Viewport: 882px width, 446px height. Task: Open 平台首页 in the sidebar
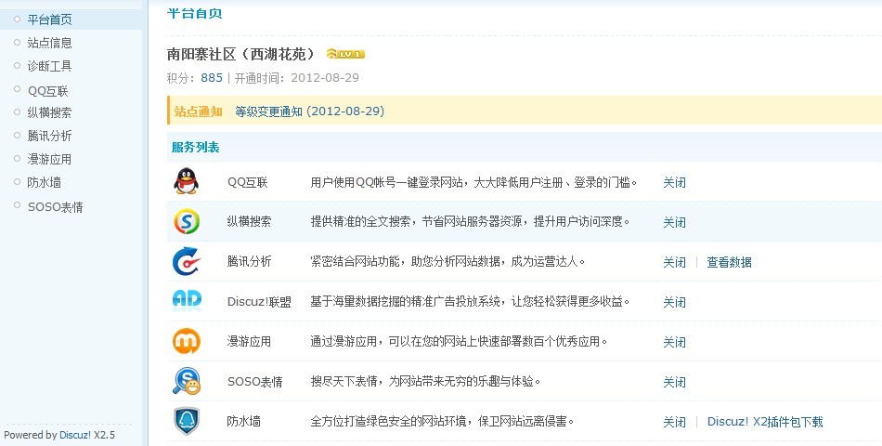(49, 20)
